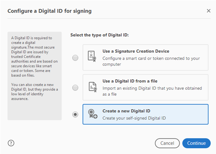Screen dimensions: 216x154
Task: Choose the Digital ID from a file radio button
Action: (x=75, y=87)
